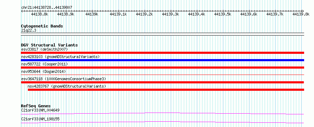Select the nsv4283767 gnomAD variant red bar
Image resolution: width=314 pixels, height=127 pixels.
coord(166,90)
